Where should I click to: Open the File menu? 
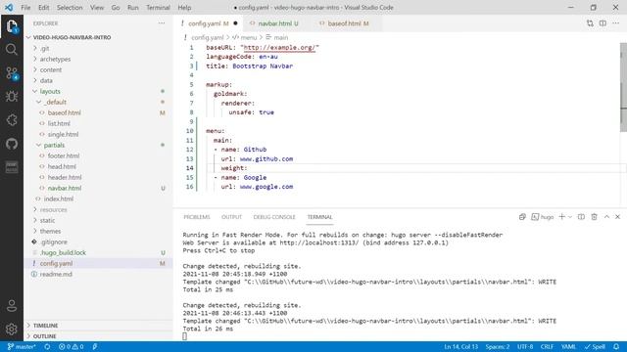25,8
